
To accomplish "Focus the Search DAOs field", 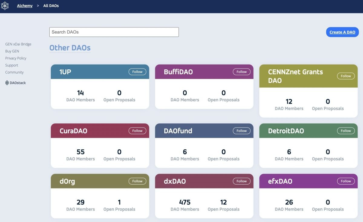I will (x=114, y=32).
